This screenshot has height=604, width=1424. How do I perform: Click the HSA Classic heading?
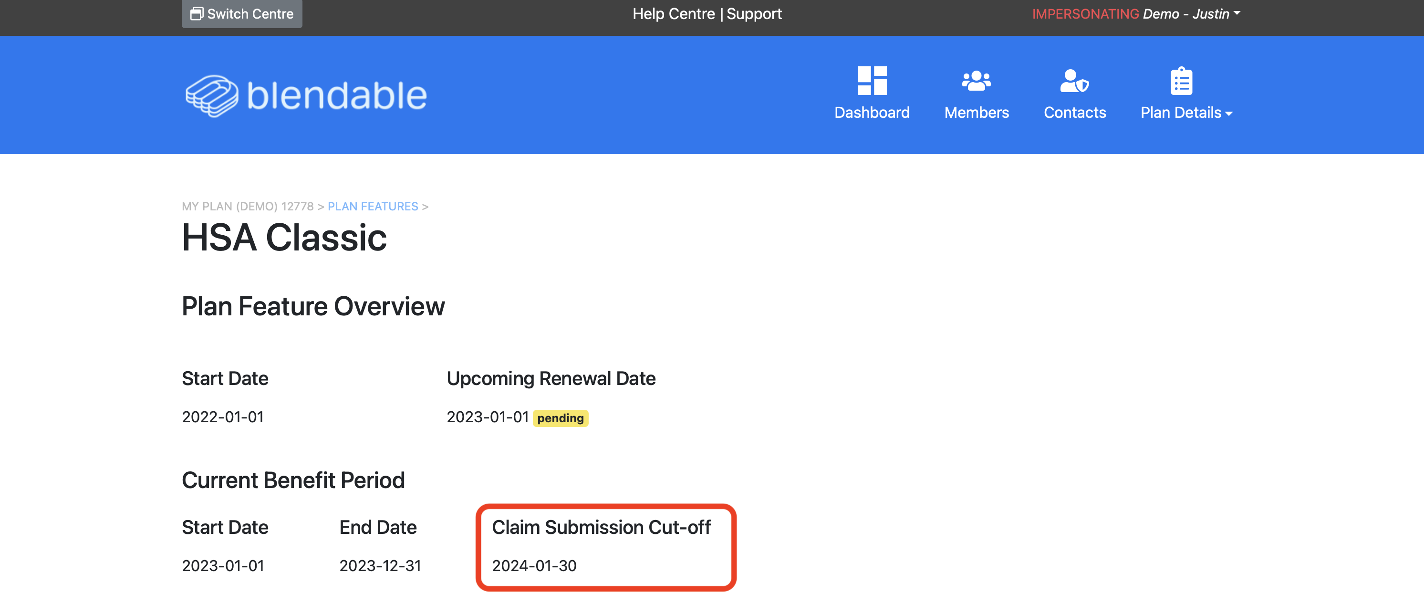click(284, 238)
